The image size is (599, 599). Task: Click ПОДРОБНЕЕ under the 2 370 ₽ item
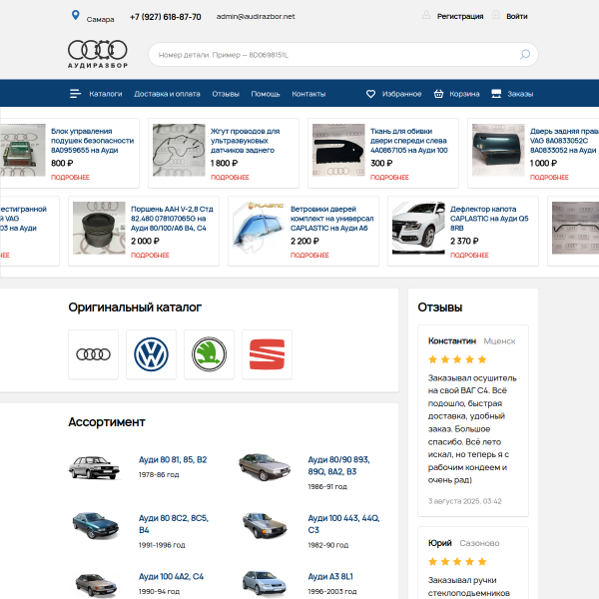pos(469,256)
